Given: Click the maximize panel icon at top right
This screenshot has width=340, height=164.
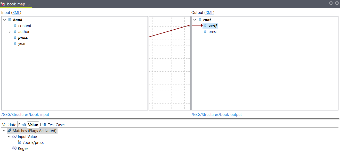Looking at the screenshot, I should 337,3.
